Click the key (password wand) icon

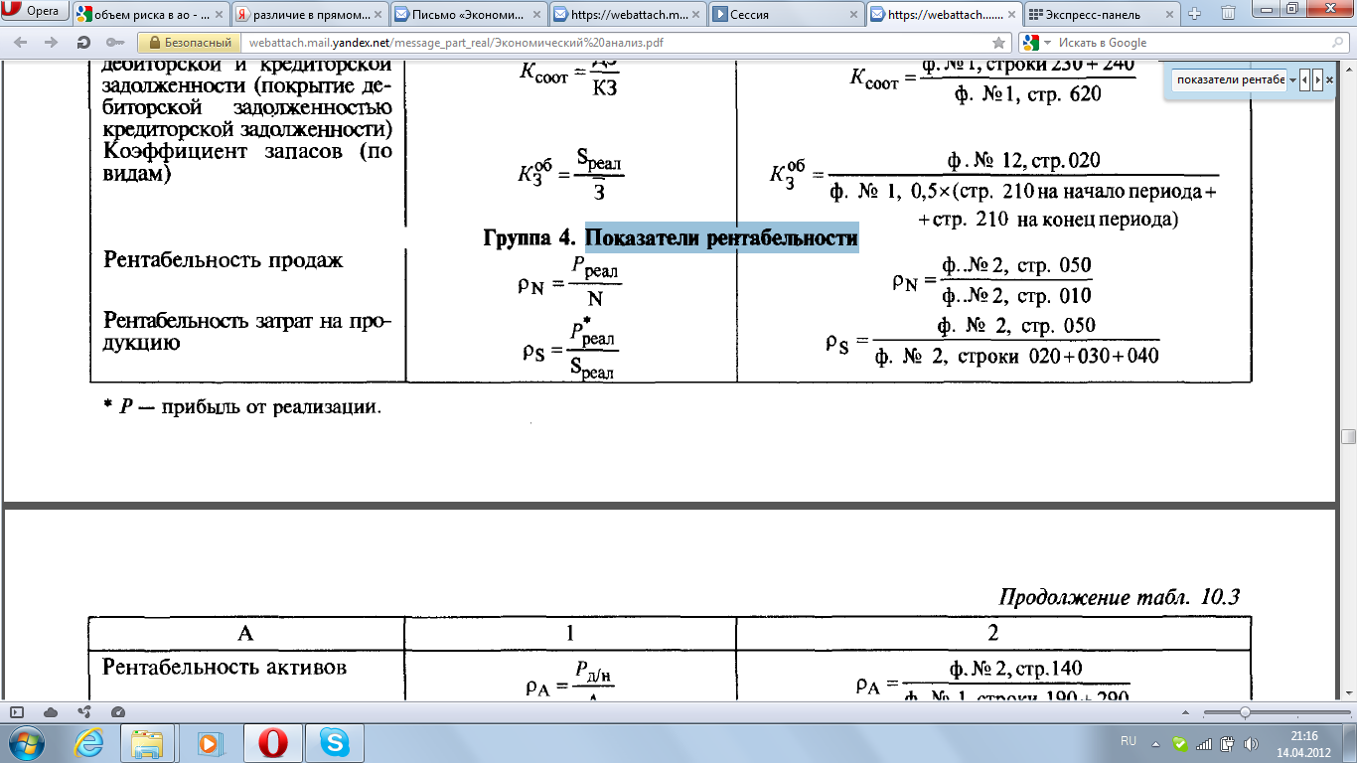(x=114, y=43)
